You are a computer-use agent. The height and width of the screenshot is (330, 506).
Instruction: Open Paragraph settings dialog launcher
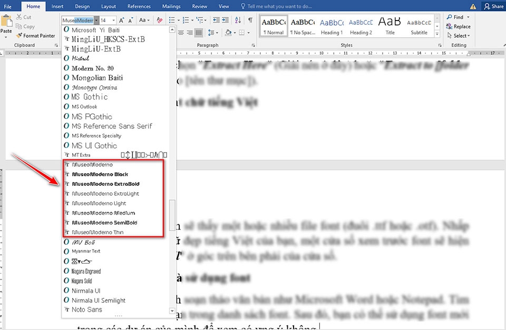coord(254,45)
